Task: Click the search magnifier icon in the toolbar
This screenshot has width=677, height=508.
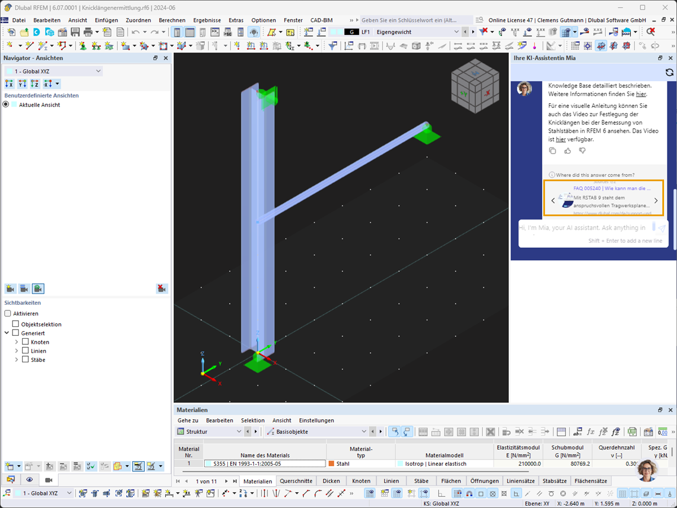Action: pyautogui.click(x=651, y=32)
